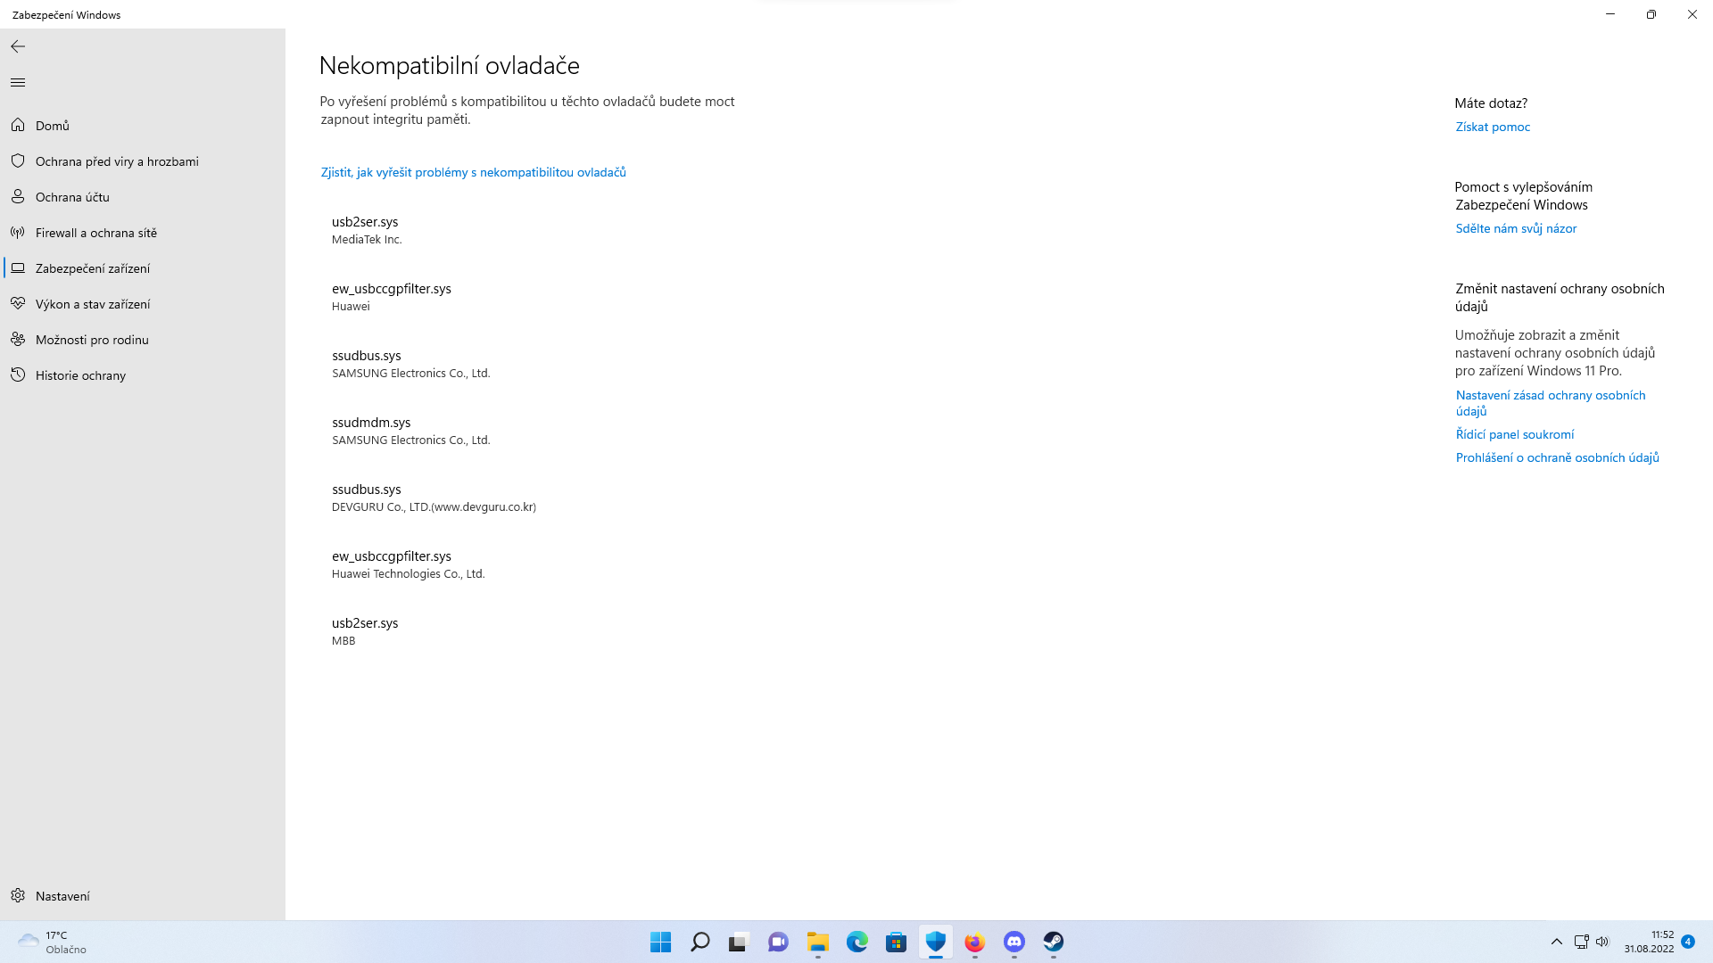
Task: Open Možnosti pro rodinu
Action: 91,340
